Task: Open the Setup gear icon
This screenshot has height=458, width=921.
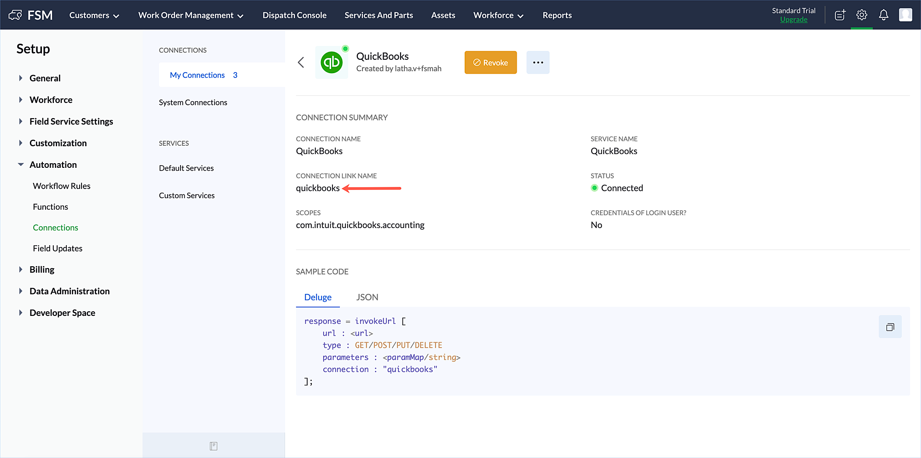Action: coord(862,15)
